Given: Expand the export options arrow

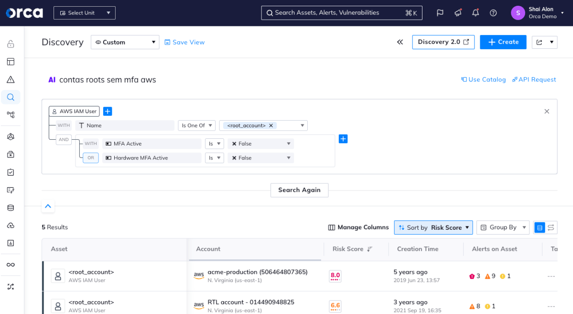Looking at the screenshot, I should [552, 42].
